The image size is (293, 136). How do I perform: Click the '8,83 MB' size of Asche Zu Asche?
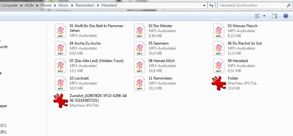coord(76,53)
